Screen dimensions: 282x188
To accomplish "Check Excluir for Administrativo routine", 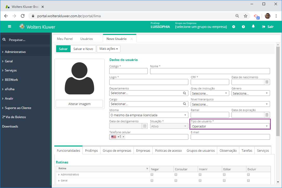I will coord(248,174).
